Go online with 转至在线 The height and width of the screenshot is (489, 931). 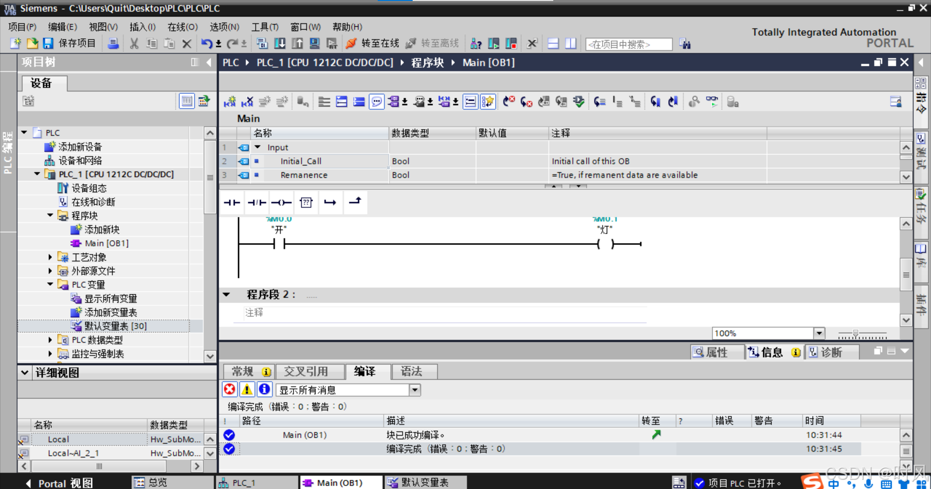pyautogui.click(x=372, y=44)
